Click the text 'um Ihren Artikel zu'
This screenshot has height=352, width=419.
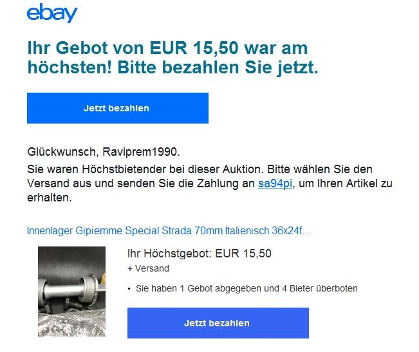coord(346,183)
